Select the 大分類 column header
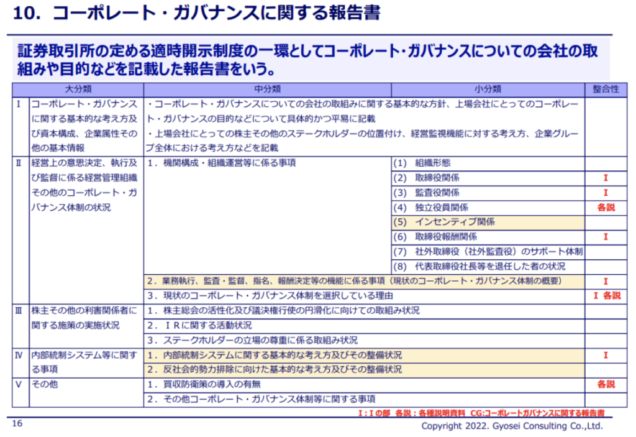This screenshot has height=437, width=636. (78, 90)
